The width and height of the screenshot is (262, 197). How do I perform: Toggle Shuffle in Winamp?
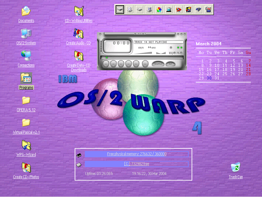(x=158, y=64)
